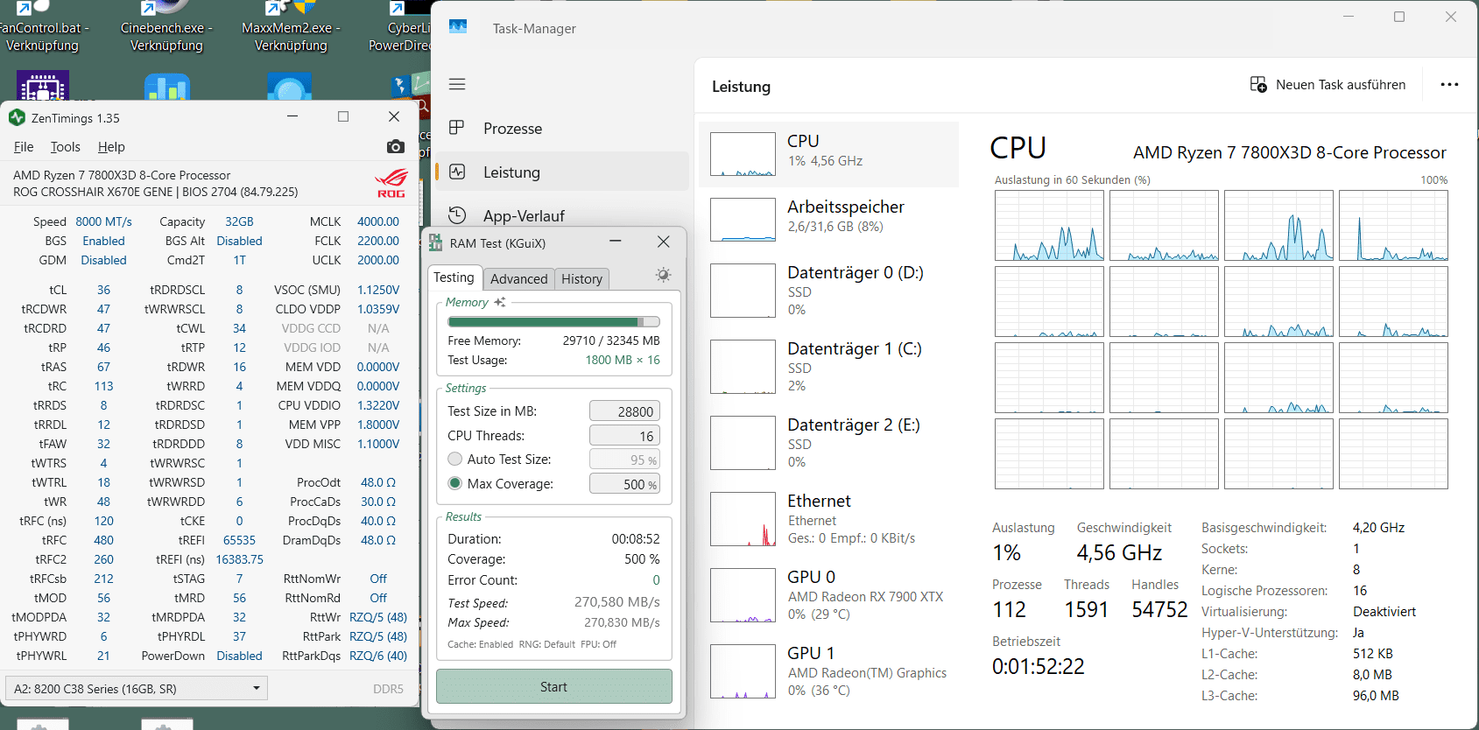The height and width of the screenshot is (730, 1479).
Task: Open Prozesse page in Task-Manager
Action: (561, 129)
